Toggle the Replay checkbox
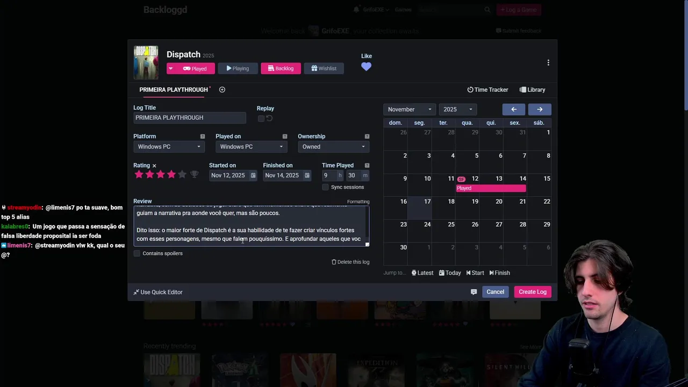Screen dimensions: 688x387 coord(261,118)
